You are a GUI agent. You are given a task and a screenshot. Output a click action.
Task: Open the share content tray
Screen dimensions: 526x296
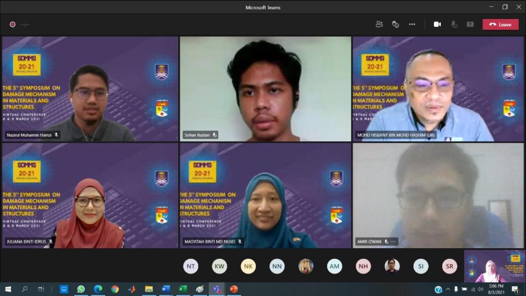470,24
